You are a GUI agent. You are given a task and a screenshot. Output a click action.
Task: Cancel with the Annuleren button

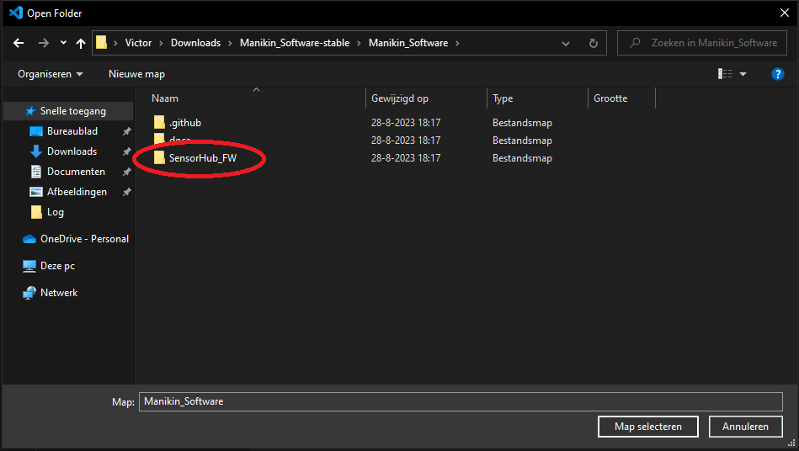745,427
